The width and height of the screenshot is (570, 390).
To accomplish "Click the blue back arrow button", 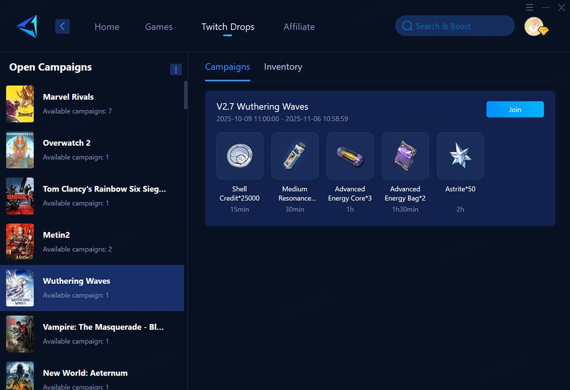I will coord(62,26).
